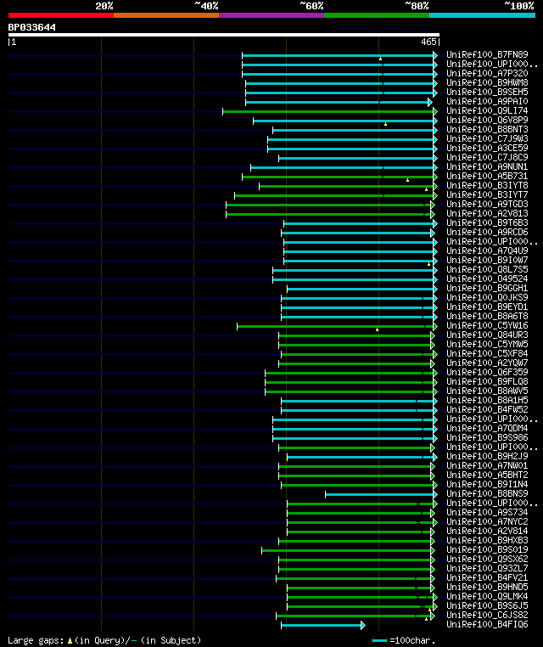Click the UniRef100_A2V813 label

click(487, 213)
